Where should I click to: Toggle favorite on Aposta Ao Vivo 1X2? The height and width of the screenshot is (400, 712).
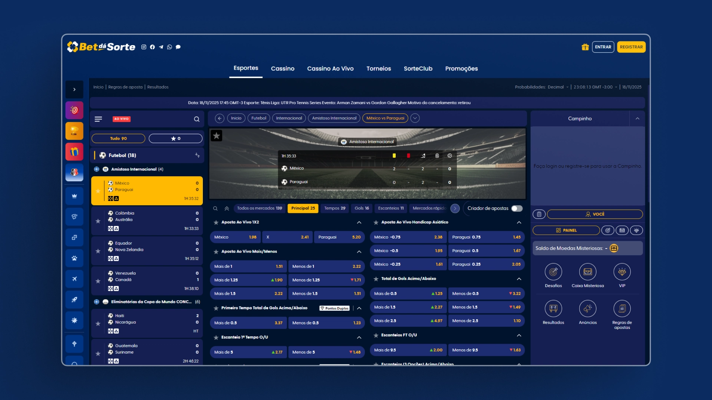(216, 223)
